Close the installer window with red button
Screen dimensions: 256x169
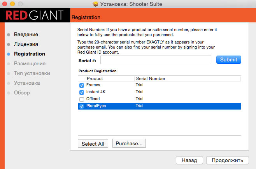[x=5, y=4]
